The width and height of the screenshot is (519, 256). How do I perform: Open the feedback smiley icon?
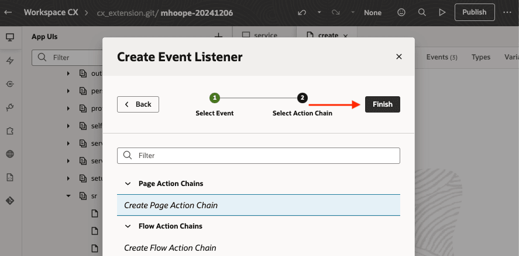coord(401,12)
